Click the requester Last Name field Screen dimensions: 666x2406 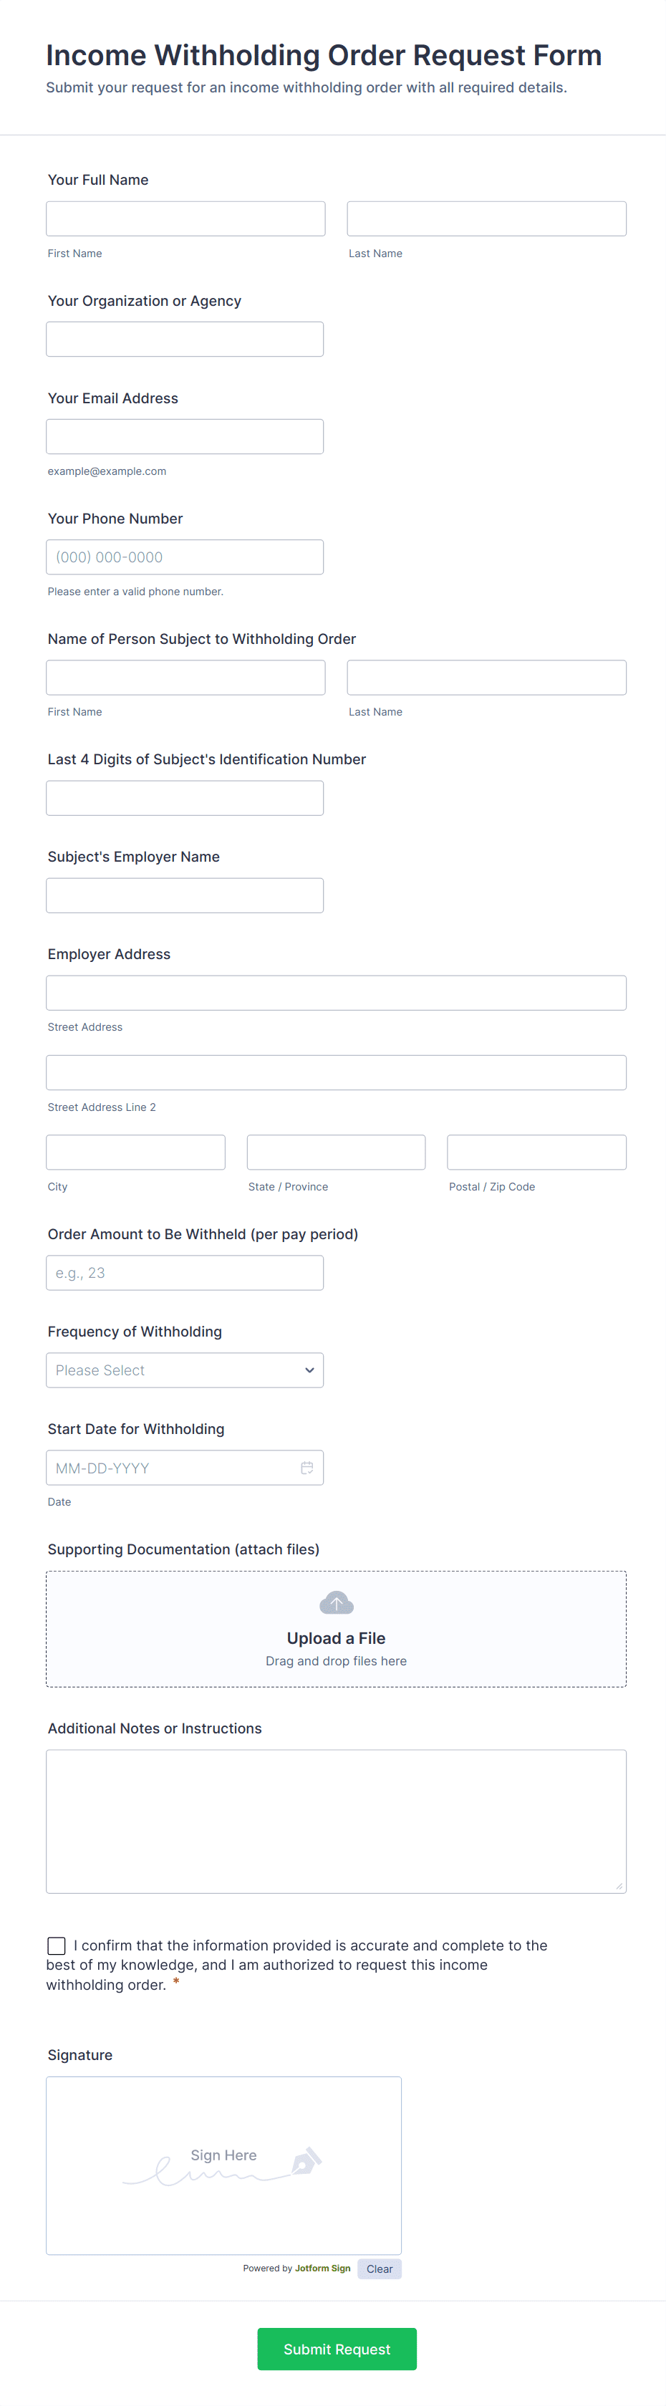pyautogui.click(x=487, y=218)
